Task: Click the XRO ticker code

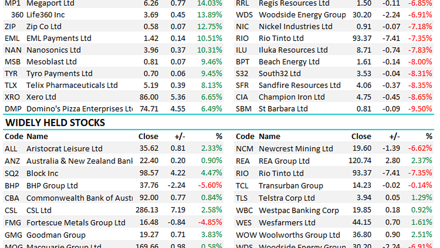Action: [13, 97]
